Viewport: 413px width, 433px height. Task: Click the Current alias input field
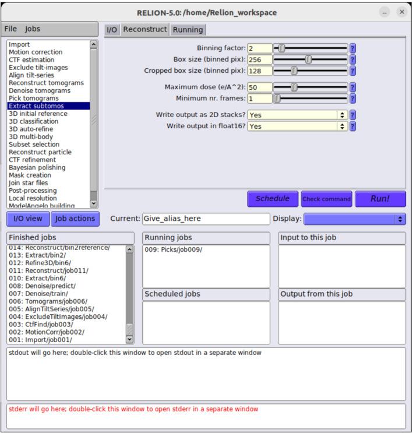coord(206,219)
